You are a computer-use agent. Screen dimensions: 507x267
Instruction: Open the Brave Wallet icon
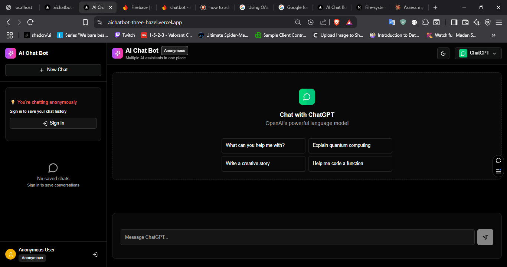(x=465, y=22)
